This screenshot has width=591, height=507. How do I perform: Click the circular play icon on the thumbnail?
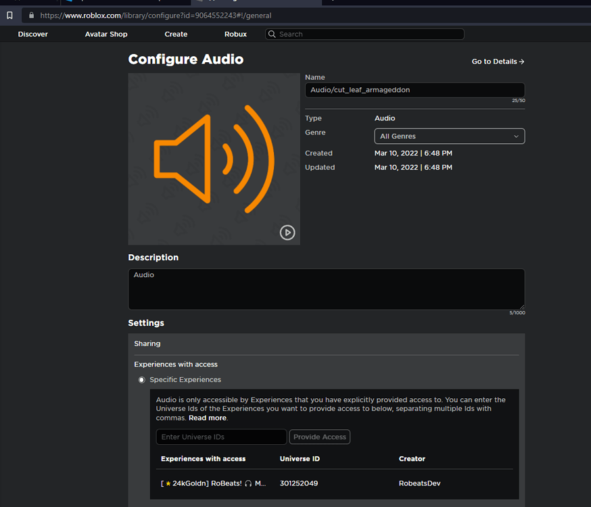pyautogui.click(x=287, y=232)
